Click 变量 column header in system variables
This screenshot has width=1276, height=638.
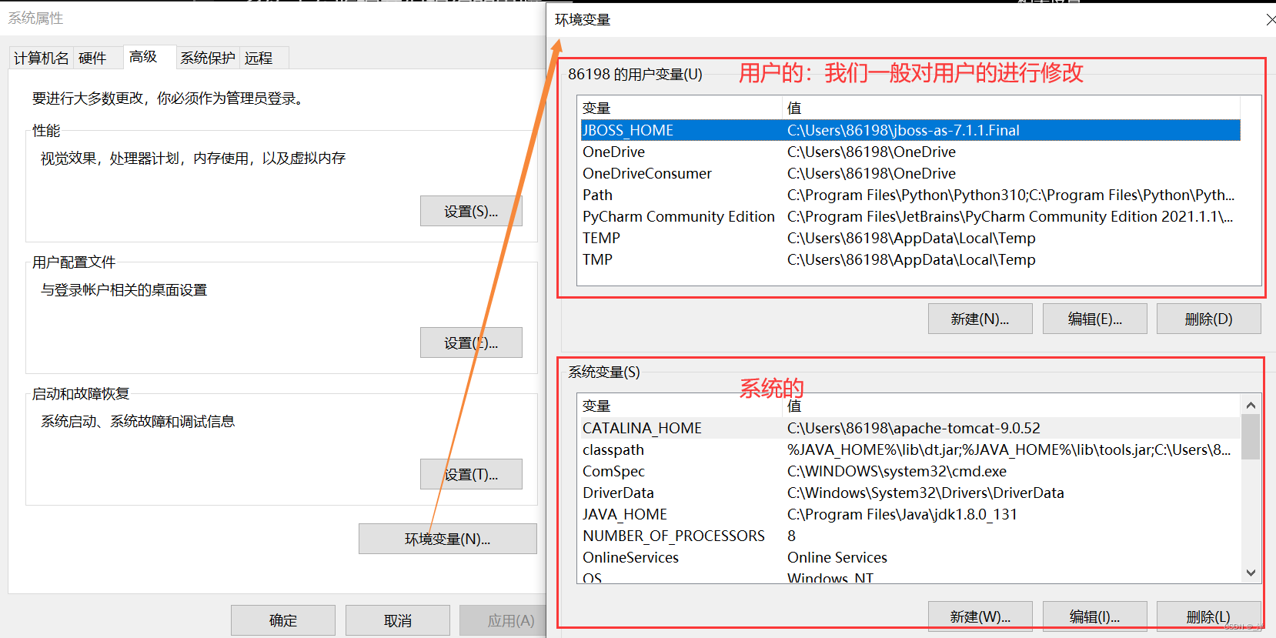tap(680, 406)
